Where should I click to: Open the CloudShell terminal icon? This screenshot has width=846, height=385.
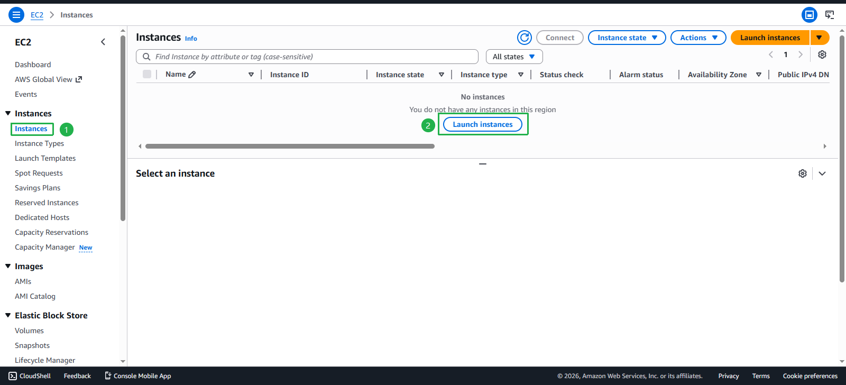click(x=13, y=376)
